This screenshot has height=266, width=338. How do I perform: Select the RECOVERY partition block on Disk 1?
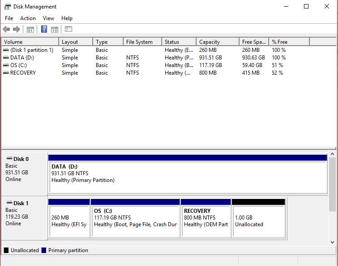[x=206, y=218]
